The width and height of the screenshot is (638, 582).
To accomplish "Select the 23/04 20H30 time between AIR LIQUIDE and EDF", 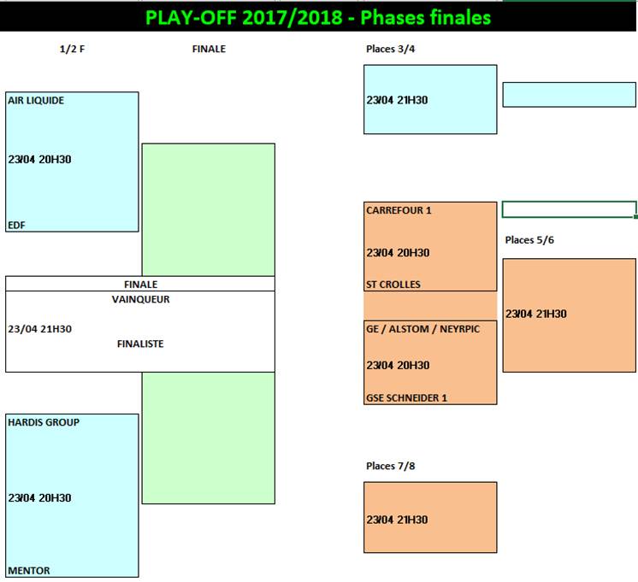I will 39,159.
